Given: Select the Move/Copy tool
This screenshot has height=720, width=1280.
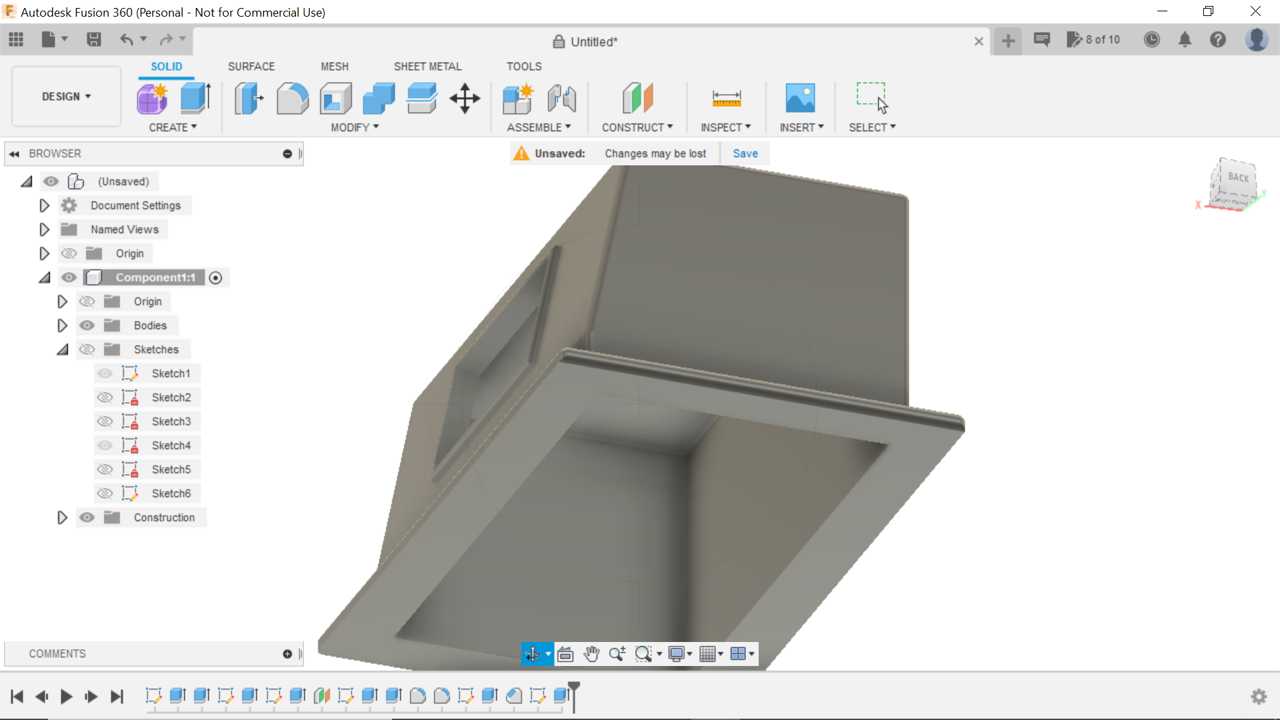Looking at the screenshot, I should click(x=464, y=98).
